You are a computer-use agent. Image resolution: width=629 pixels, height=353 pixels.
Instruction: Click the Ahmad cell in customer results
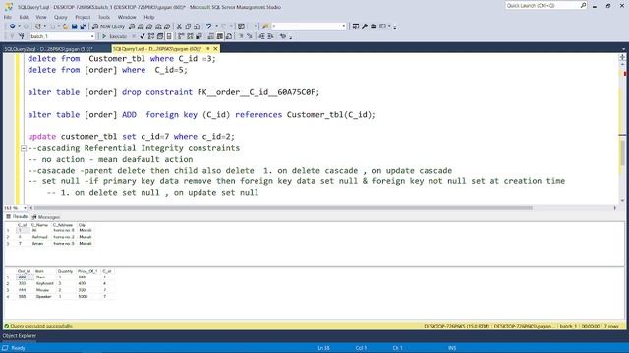(x=39, y=237)
